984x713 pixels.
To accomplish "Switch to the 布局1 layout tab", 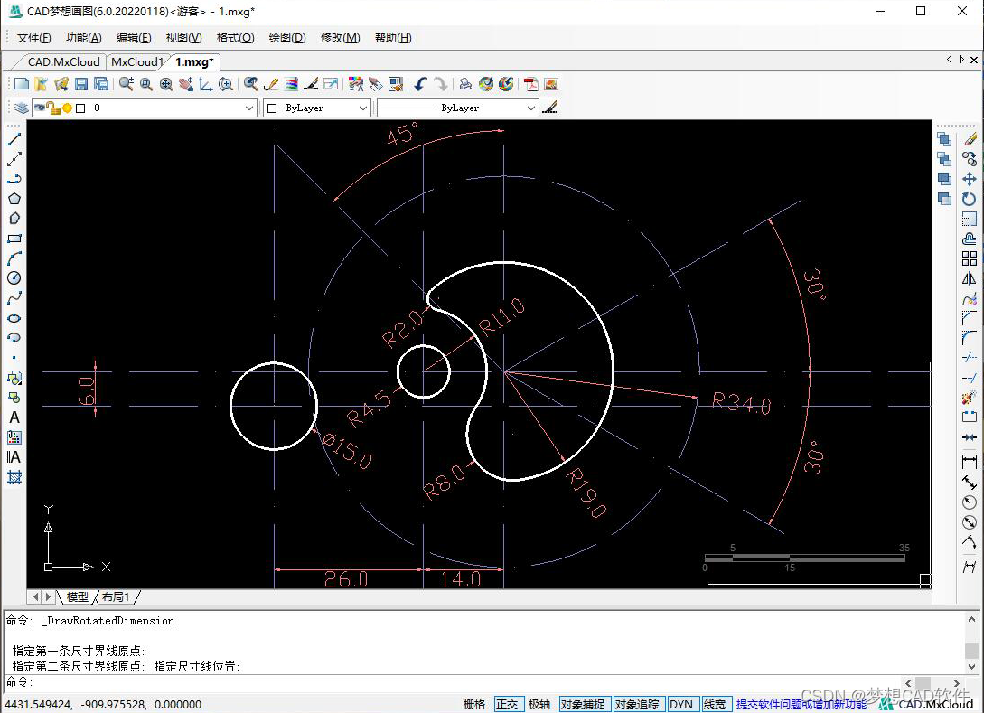I will click(116, 597).
